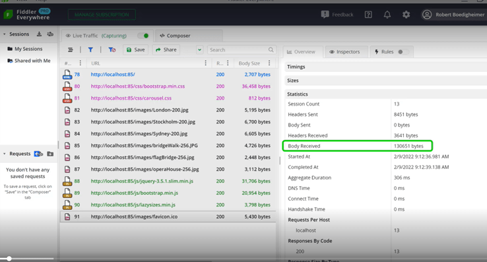Click the flagBridge-256.jpg URL row
This screenshot has width=487, height=262.
143,157
